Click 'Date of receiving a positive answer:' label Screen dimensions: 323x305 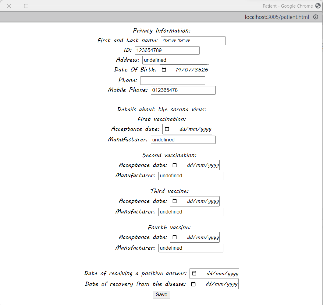(x=135, y=273)
